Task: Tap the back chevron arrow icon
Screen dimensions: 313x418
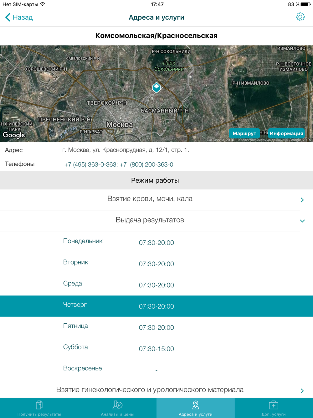Action: coord(8,17)
